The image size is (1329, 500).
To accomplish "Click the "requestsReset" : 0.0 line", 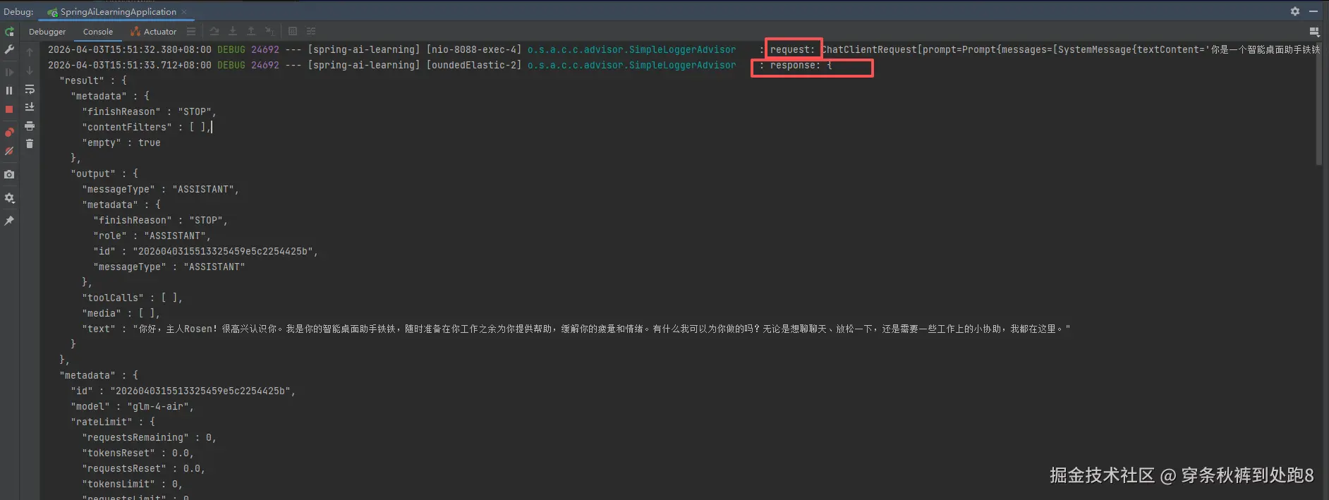I will [144, 468].
